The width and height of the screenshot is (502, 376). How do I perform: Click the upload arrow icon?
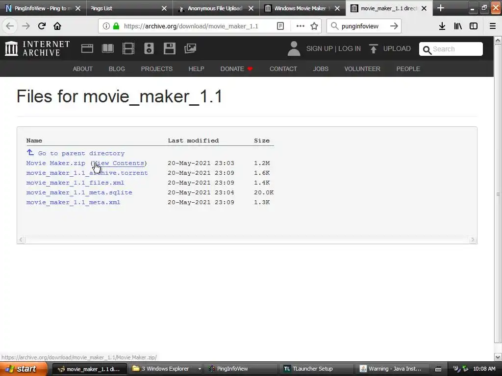(x=373, y=48)
